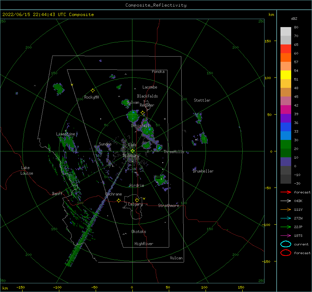The image size is (312, 292).
Task: Click the Didsbury town label
Action: pos(131,156)
